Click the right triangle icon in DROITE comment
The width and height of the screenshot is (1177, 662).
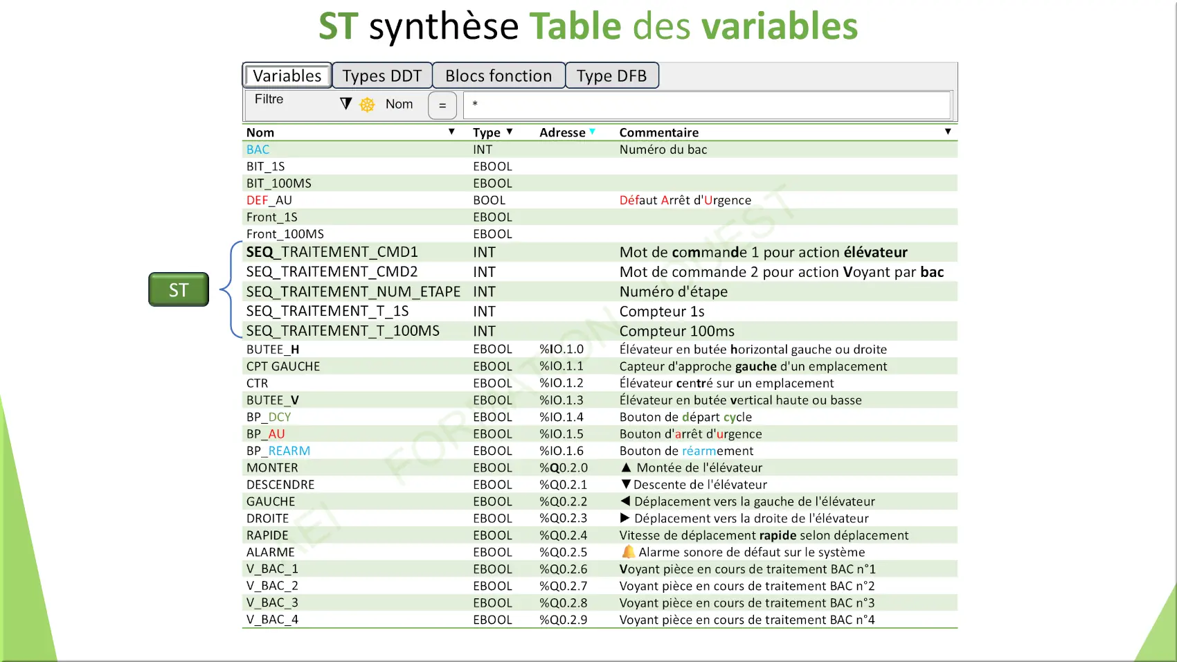pyautogui.click(x=625, y=518)
